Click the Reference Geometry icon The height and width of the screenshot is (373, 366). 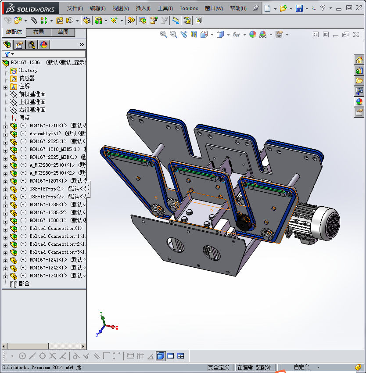(114, 21)
